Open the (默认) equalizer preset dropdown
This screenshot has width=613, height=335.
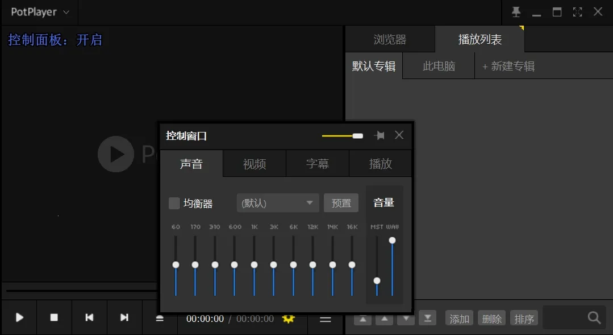[278, 203]
